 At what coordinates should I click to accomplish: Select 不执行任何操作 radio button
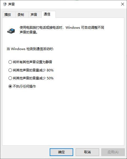click(x=22, y=86)
